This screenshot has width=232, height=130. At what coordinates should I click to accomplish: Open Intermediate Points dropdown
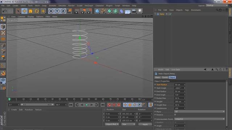tap(199, 119)
